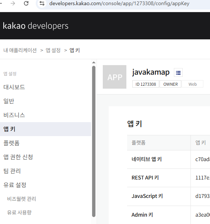Click the 네이티브 앱 키 row label
This screenshot has width=210, height=224.
(147, 159)
